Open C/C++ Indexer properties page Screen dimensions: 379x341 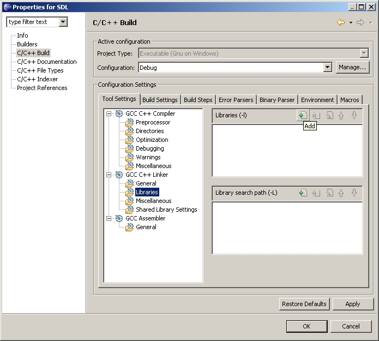coord(38,79)
